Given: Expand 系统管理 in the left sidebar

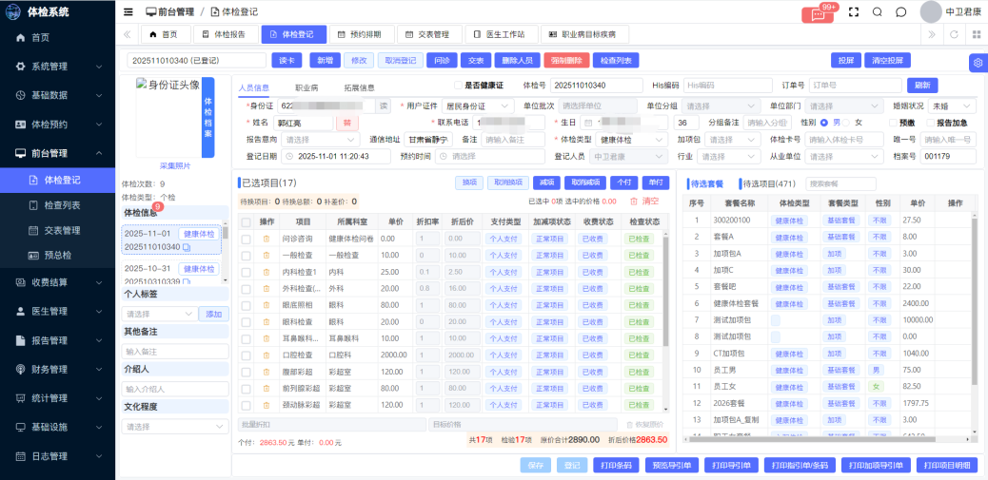Looking at the screenshot, I should 57,67.
